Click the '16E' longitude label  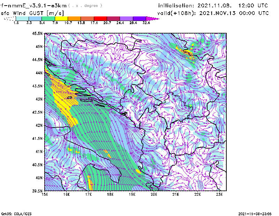click(67, 194)
